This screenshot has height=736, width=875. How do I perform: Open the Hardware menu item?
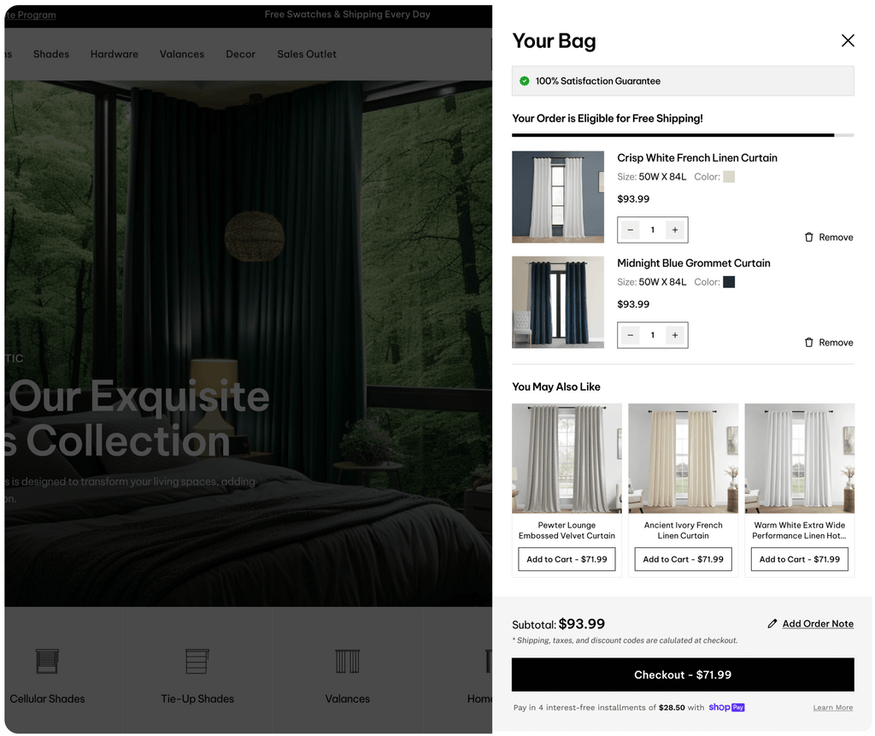[x=115, y=54]
